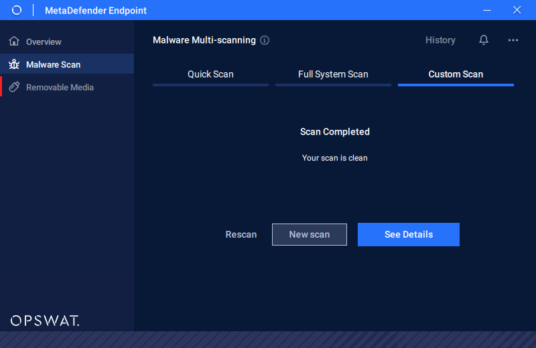Select the Malware Scan bug icon

(14, 64)
